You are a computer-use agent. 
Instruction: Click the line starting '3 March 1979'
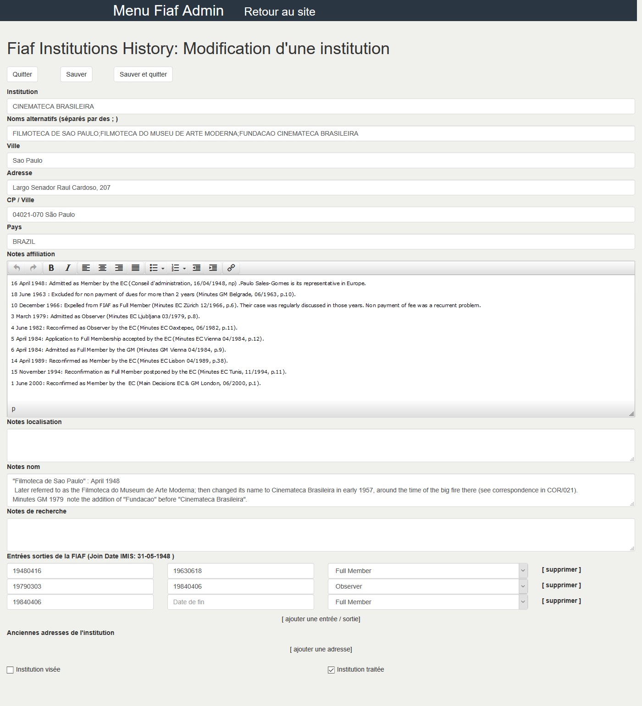pyautogui.click(x=105, y=316)
